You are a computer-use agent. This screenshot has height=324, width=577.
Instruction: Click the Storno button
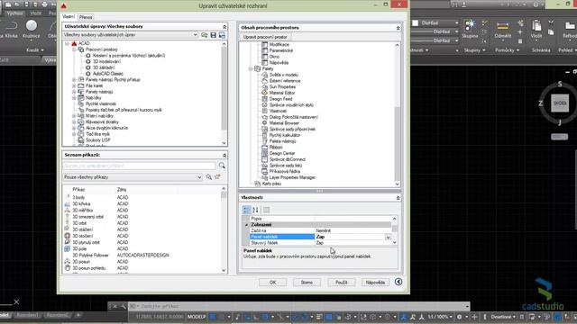(x=307, y=283)
